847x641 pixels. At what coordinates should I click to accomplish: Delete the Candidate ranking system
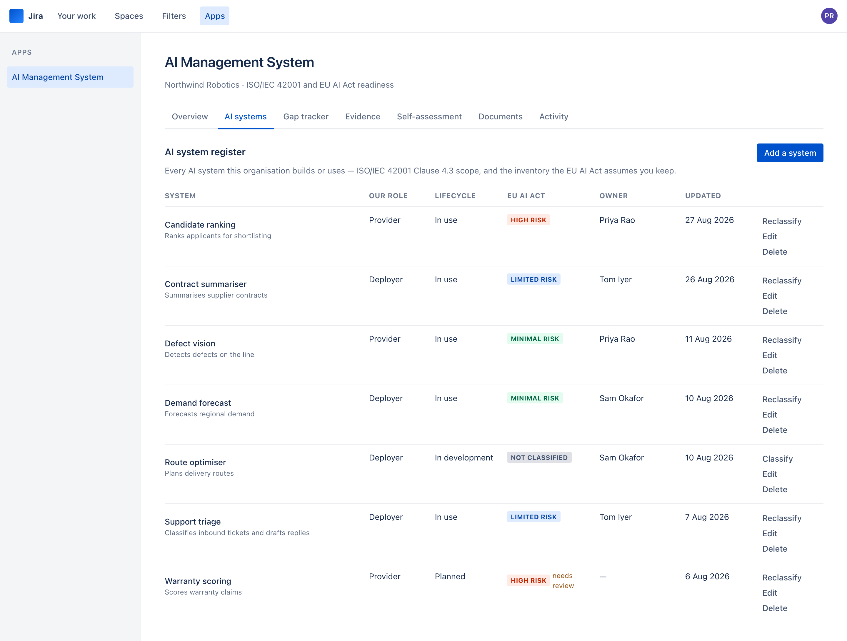click(x=775, y=252)
